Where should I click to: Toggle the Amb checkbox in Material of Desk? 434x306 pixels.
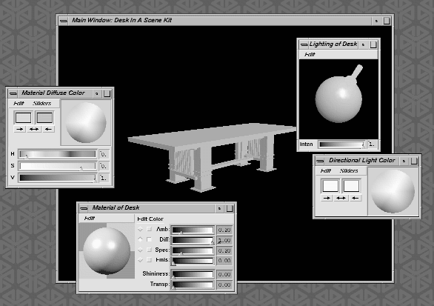click(x=149, y=229)
